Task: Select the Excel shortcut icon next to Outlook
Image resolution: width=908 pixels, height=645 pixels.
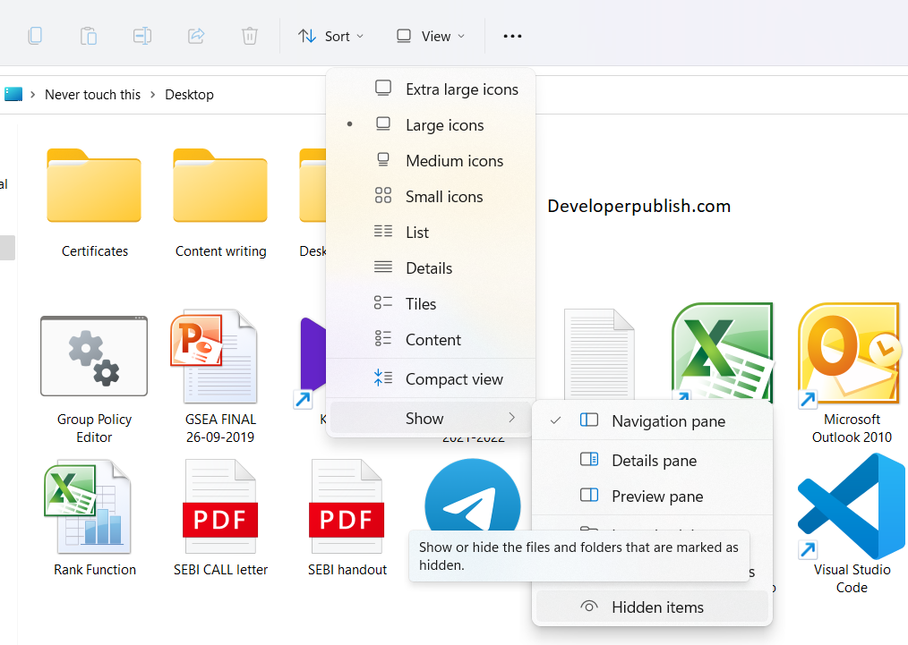Action: 723,352
